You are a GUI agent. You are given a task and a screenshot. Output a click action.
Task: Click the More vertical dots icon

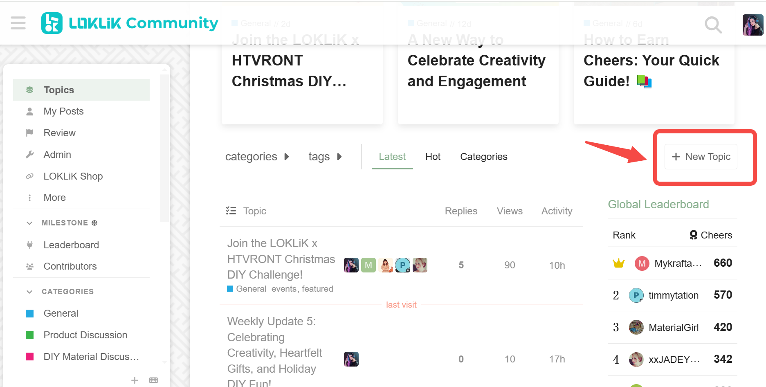point(30,198)
